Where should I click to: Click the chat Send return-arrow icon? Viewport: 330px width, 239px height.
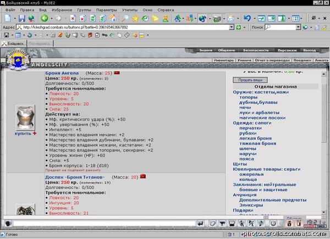(x=201, y=223)
